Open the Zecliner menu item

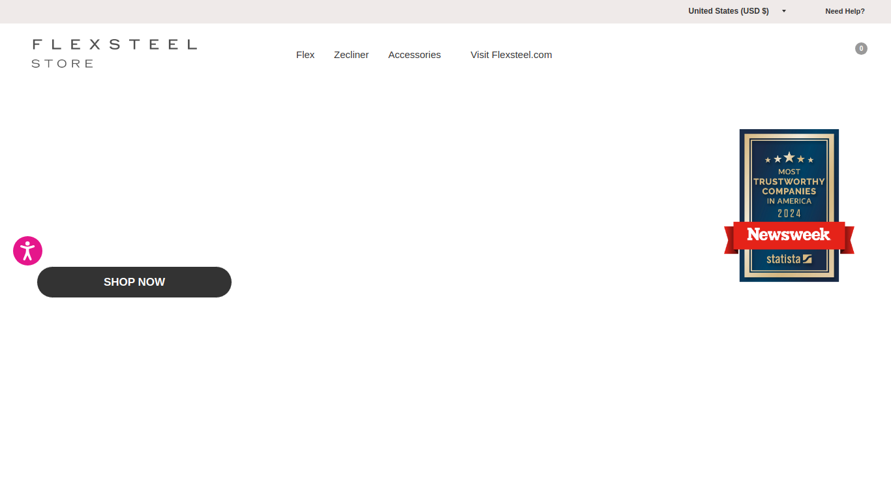[x=351, y=55]
